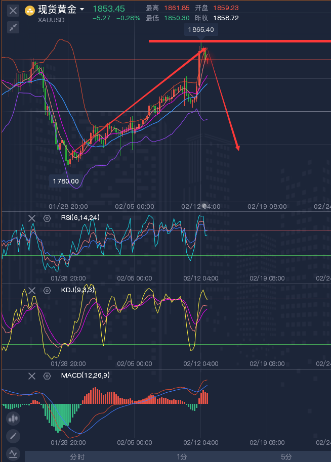Select the pencil drawing tool

13,436
